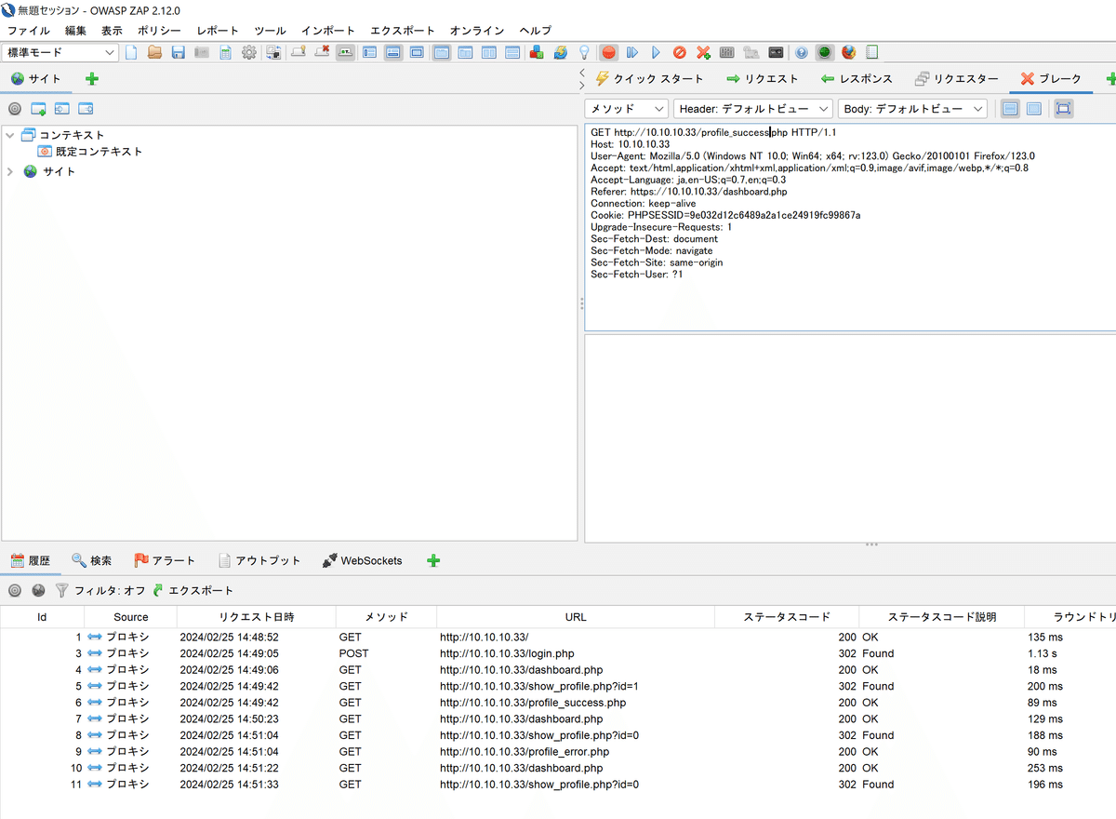This screenshot has height=819, width=1116.
Task: Add a bottom panel tab plus icon
Action: (x=433, y=560)
